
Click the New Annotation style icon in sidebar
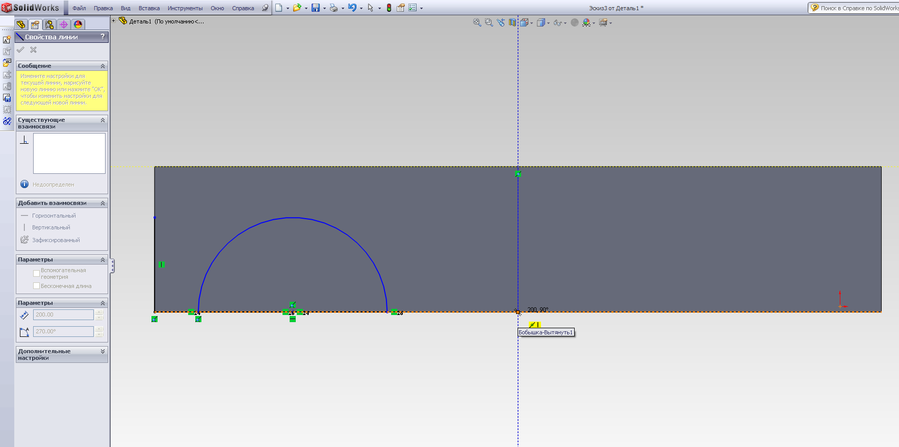pos(7,39)
